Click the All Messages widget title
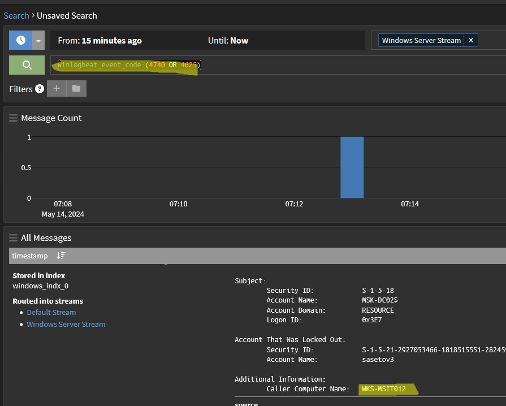Screen dimensions: 506x406 click(x=46, y=238)
